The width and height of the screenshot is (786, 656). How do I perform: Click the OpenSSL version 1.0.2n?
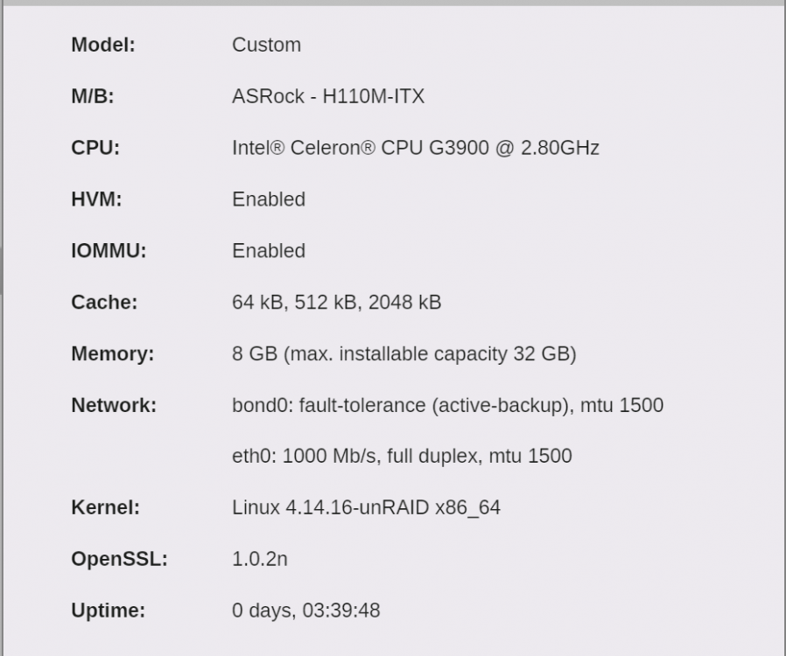pyautogui.click(x=260, y=559)
